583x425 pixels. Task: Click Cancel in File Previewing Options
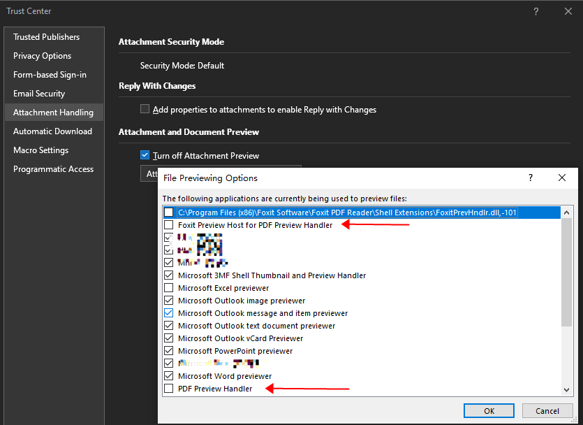pos(547,411)
